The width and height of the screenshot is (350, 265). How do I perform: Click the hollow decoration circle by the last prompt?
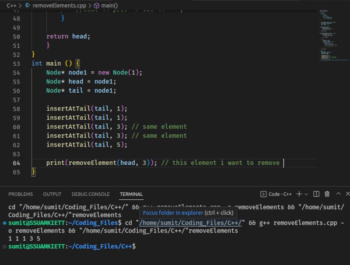3,246
